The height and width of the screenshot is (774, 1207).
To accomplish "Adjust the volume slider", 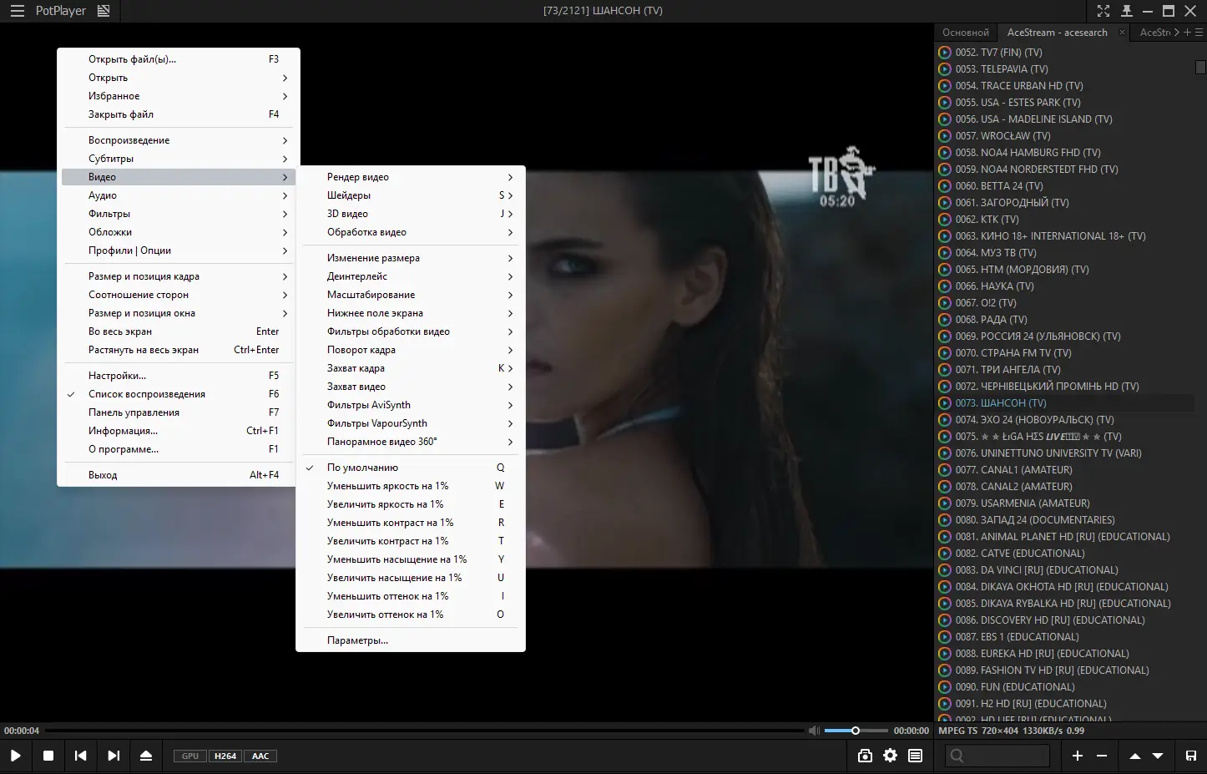I will tap(855, 731).
